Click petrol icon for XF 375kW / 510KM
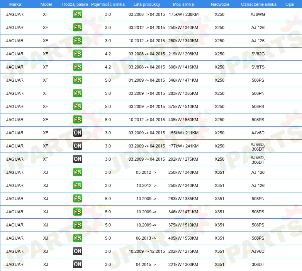This screenshot has height=271, width=302. (77, 106)
